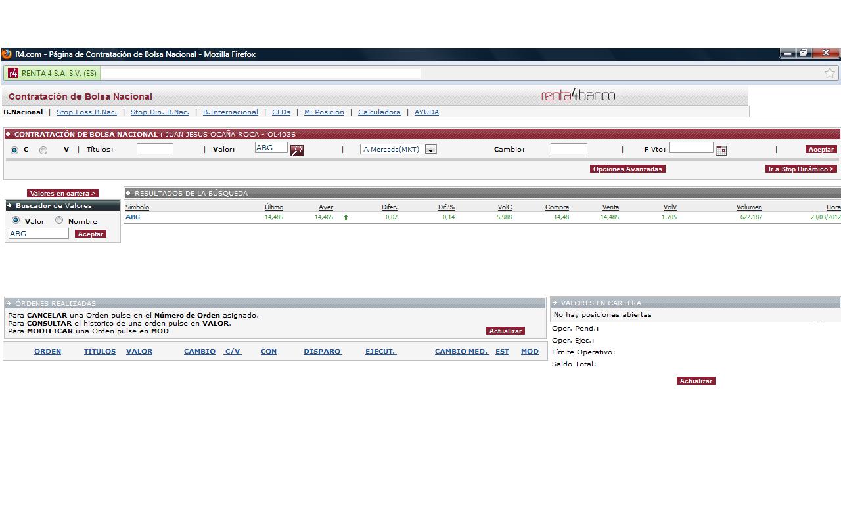841x525 pixels.
Task: Click Ir a Stop Dinámico button
Action: (802, 169)
